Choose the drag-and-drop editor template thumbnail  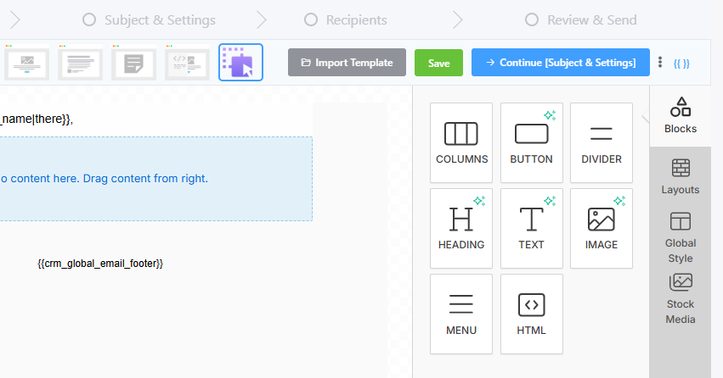coord(240,63)
